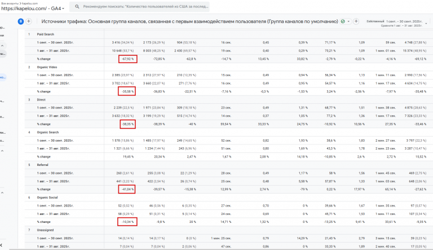Add a comparison with plus beside B badge

pos(28,21)
